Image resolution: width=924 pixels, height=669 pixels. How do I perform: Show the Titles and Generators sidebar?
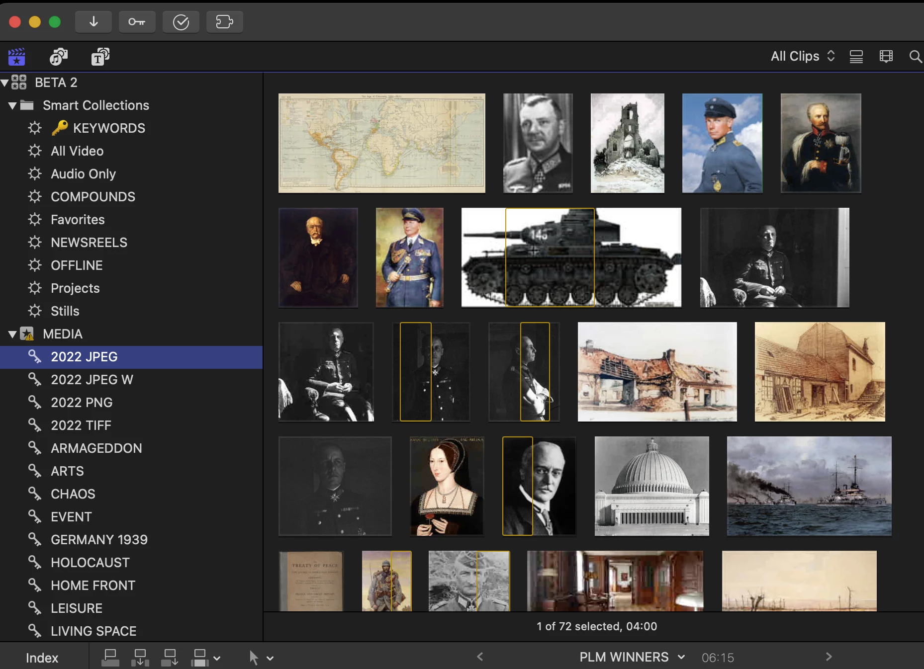point(100,57)
